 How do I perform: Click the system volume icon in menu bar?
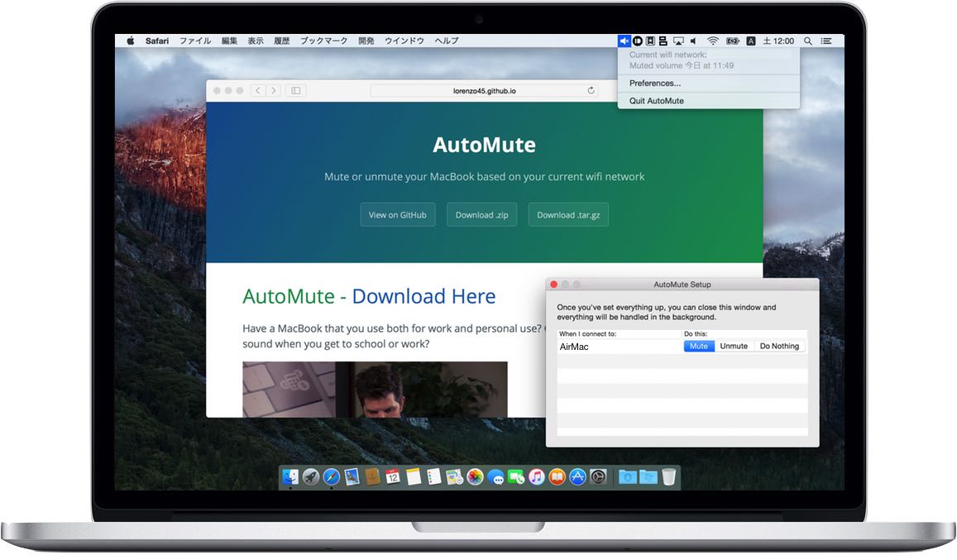click(x=693, y=41)
